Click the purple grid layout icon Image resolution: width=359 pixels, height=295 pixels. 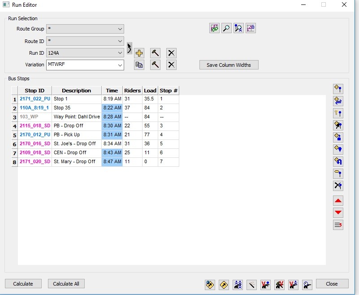pyautogui.click(x=251, y=28)
